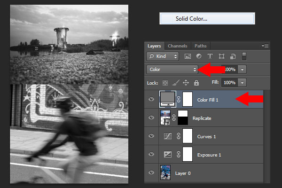Open the Fill slider dropdown arrow
Viewport: 282px width, 188px height.
click(x=242, y=83)
